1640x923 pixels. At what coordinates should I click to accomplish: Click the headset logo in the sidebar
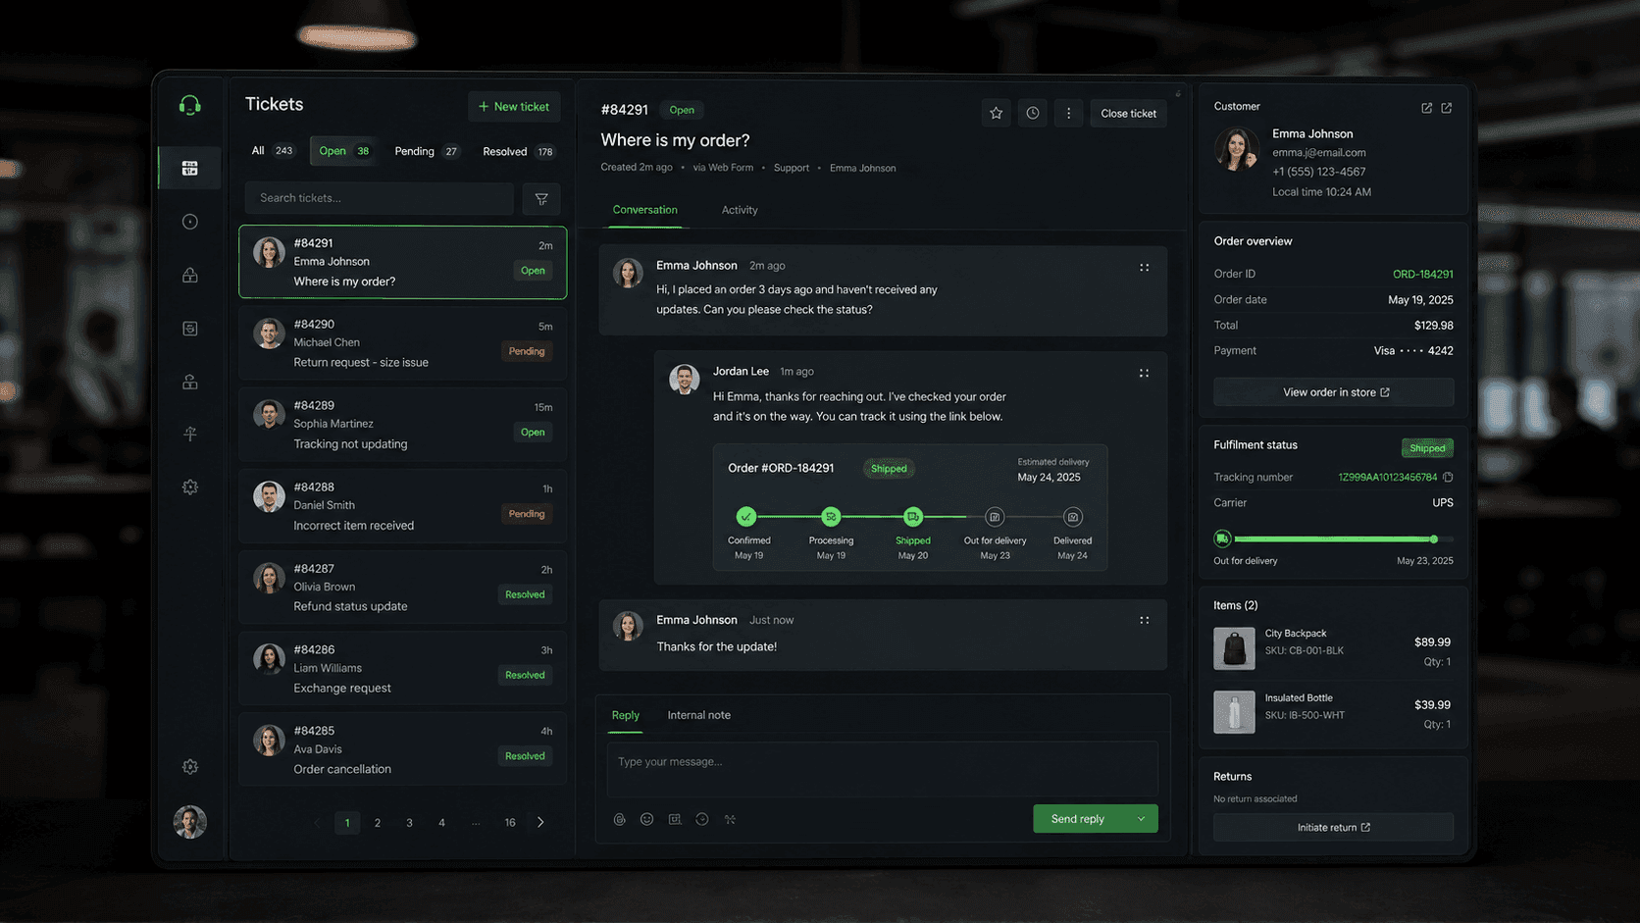click(x=190, y=105)
